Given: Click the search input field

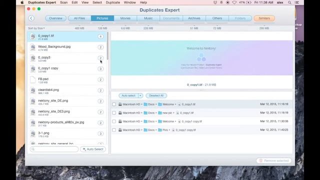Looking at the screenshot, I should pos(54,149).
